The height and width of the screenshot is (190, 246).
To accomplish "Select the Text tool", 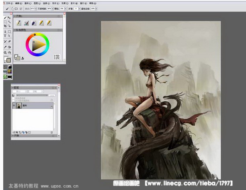I will point(5,36).
